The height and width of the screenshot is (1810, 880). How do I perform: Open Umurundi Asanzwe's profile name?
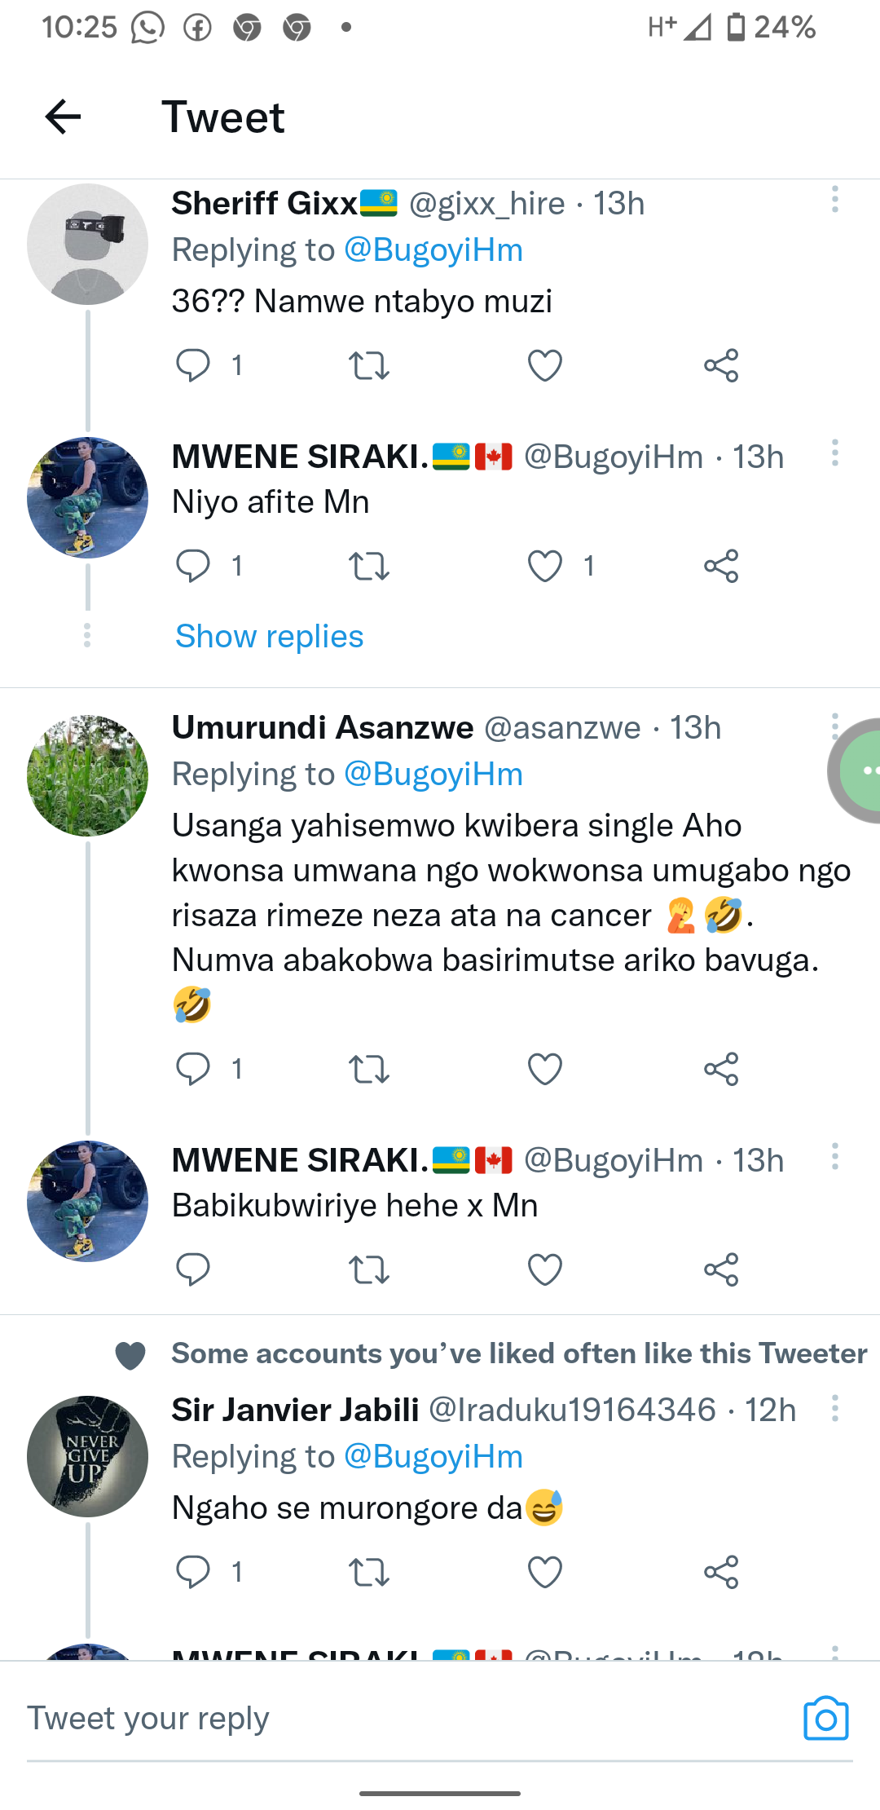[323, 727]
